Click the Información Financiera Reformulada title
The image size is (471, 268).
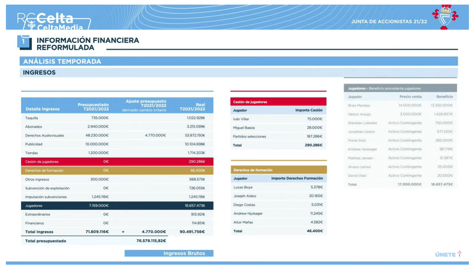pyautogui.click(x=88, y=44)
